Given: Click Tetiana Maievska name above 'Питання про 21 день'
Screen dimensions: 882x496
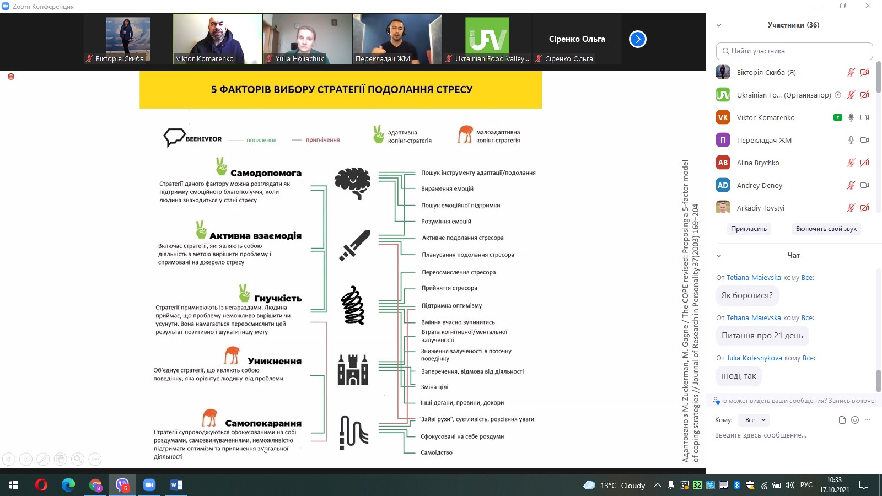Looking at the screenshot, I should [754, 318].
